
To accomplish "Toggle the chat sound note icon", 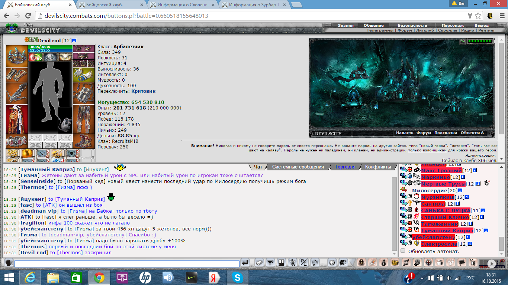I will (x=315, y=263).
